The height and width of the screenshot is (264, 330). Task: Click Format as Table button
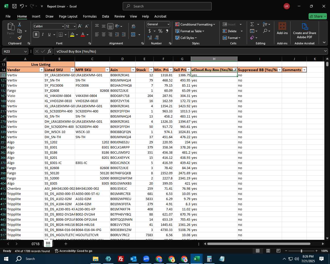click(190, 31)
